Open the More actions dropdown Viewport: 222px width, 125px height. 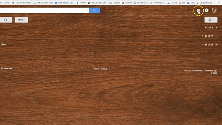pyautogui.click(x=22, y=20)
